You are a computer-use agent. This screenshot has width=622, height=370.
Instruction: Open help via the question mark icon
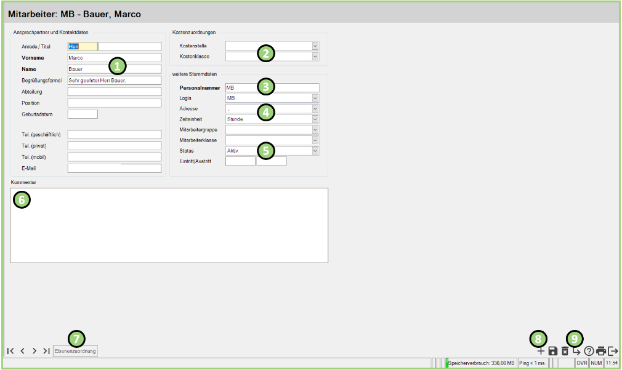click(589, 351)
